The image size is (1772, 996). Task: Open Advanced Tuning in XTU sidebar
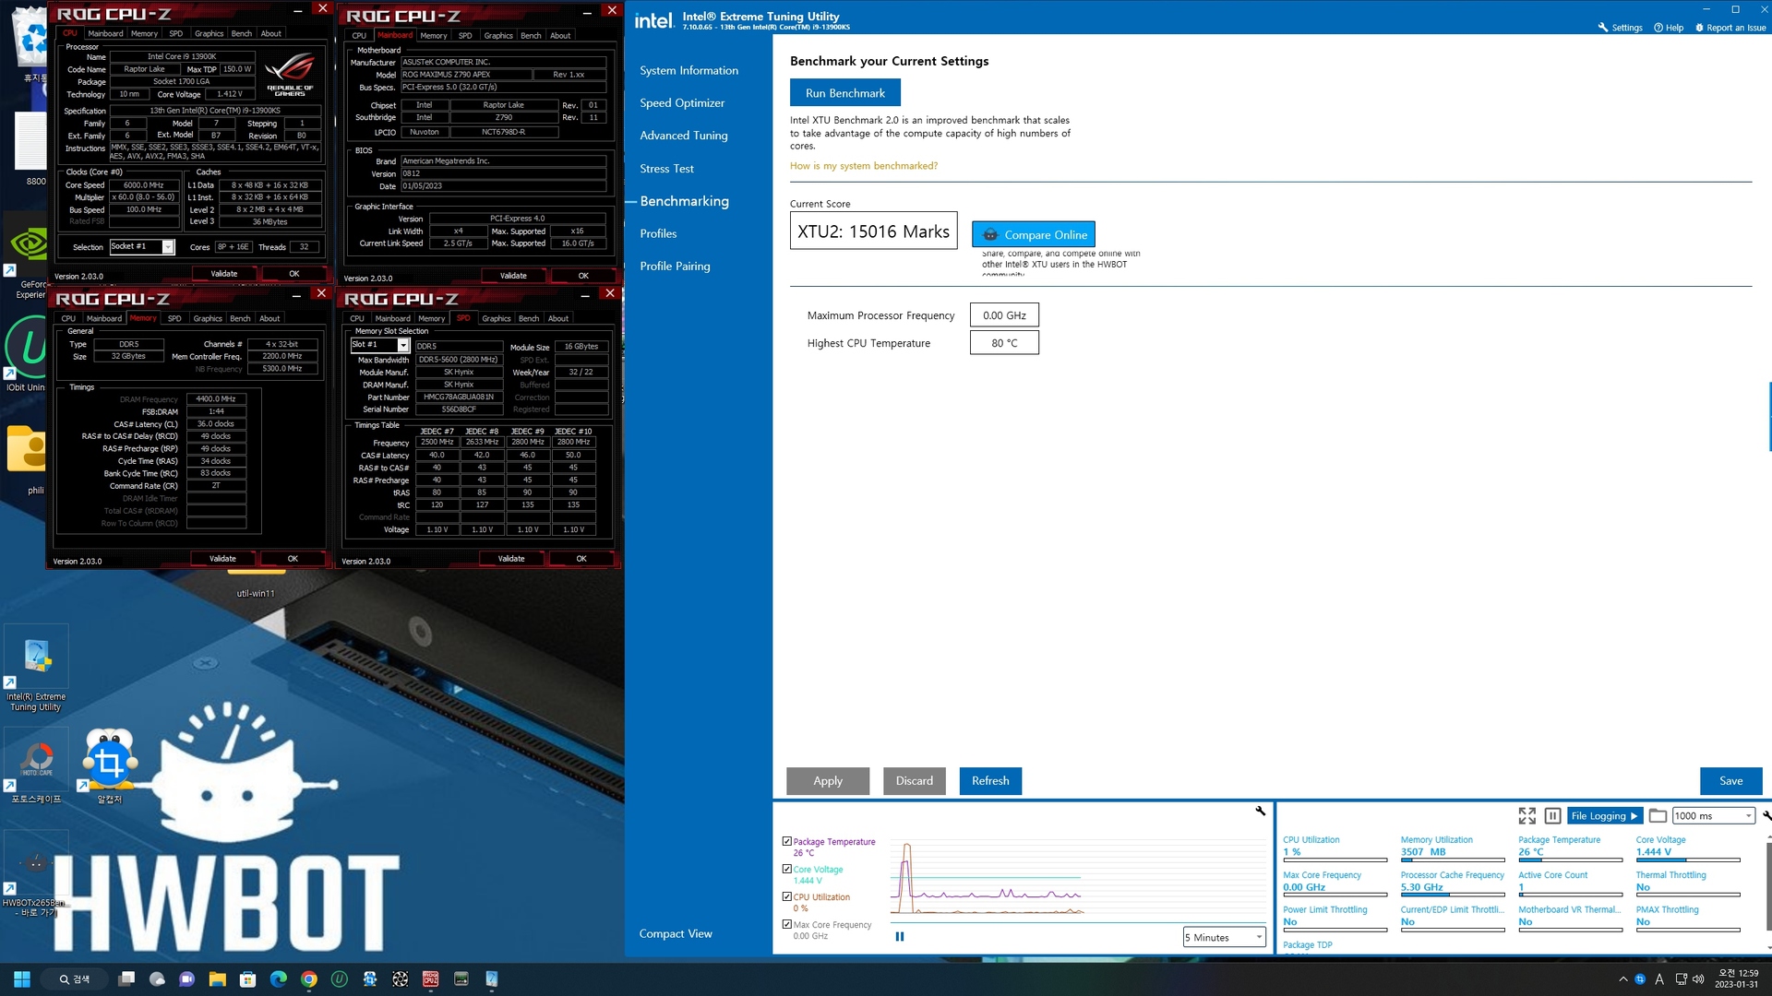pos(684,135)
